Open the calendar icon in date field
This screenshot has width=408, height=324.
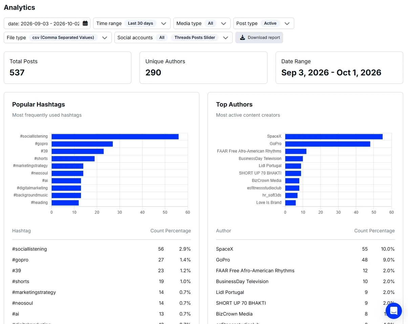(x=85, y=23)
